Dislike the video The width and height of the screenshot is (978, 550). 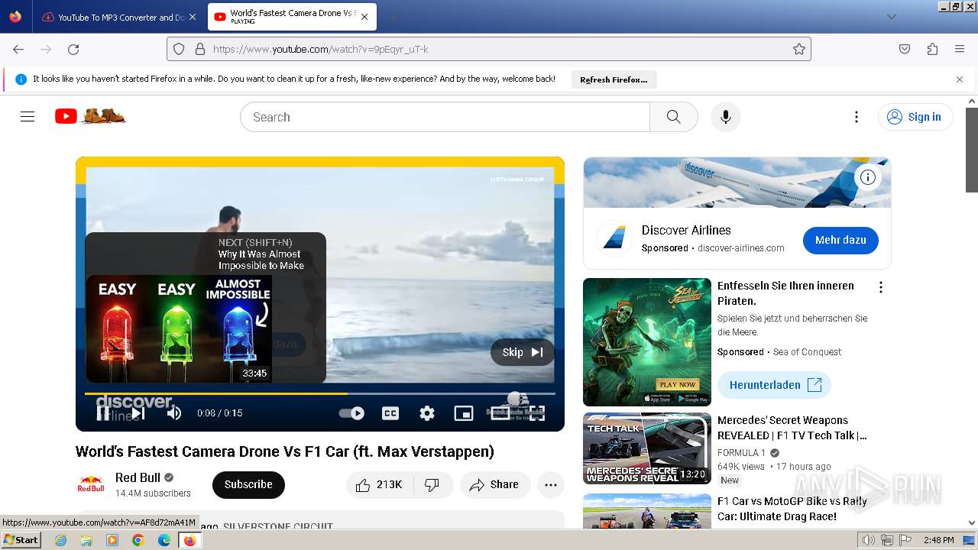pos(432,484)
